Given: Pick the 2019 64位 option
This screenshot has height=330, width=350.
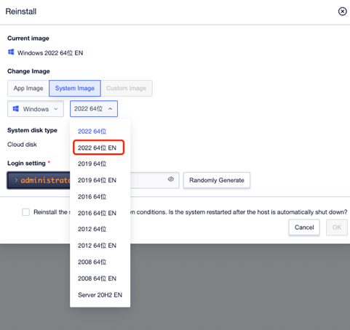Looking at the screenshot, I should click(92, 164).
